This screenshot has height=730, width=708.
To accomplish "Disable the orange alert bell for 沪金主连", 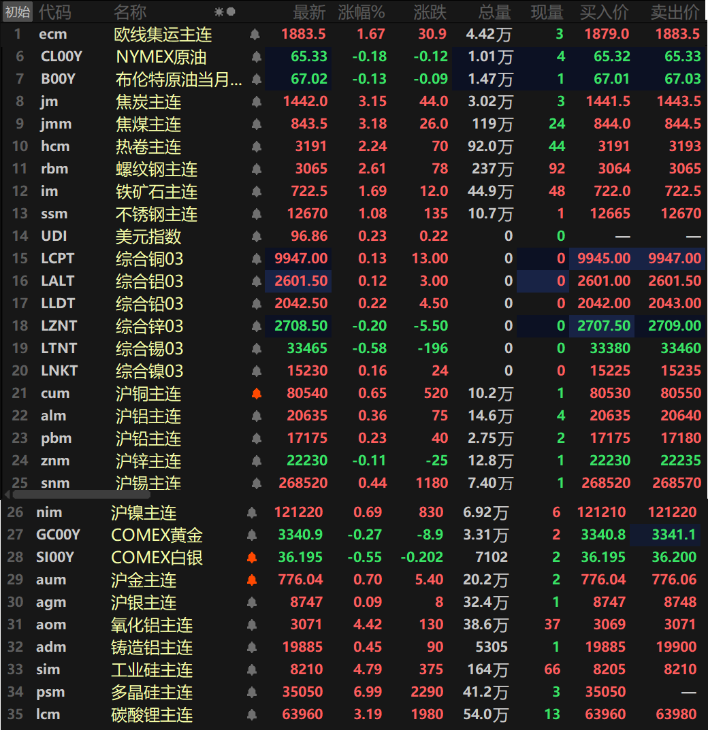I will (252, 580).
